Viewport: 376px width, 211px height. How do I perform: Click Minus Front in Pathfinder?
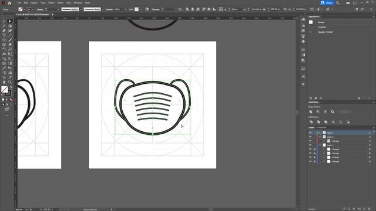click(x=318, y=112)
